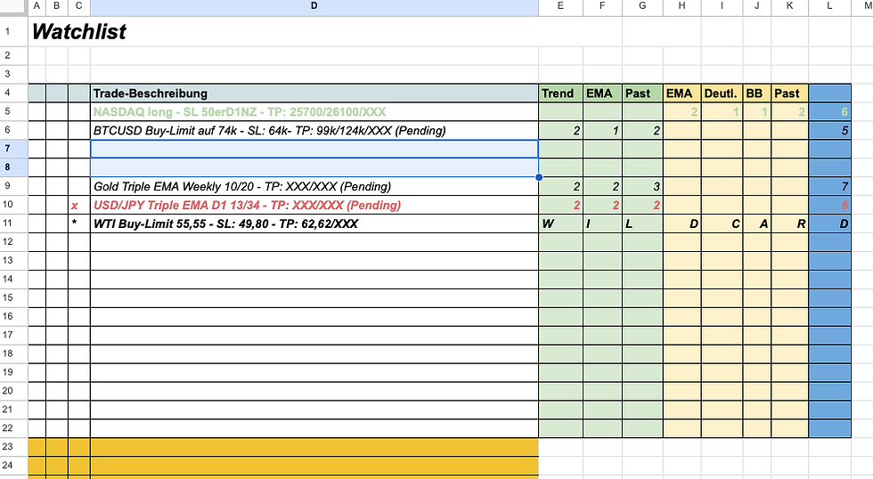This screenshot has height=479, width=873.
Task: Select column D header
Action: (314, 5)
